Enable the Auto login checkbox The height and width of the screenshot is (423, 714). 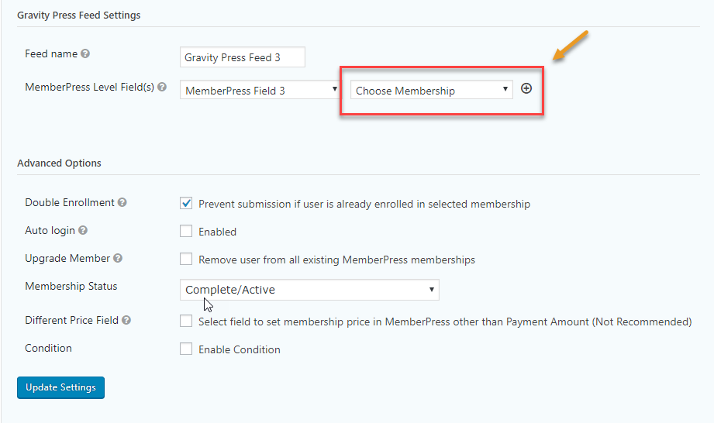click(x=186, y=231)
